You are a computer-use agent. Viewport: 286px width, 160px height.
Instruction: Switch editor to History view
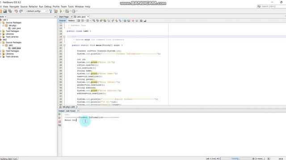71,21
